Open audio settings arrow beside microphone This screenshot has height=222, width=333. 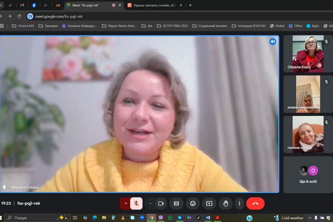[x=126, y=203]
